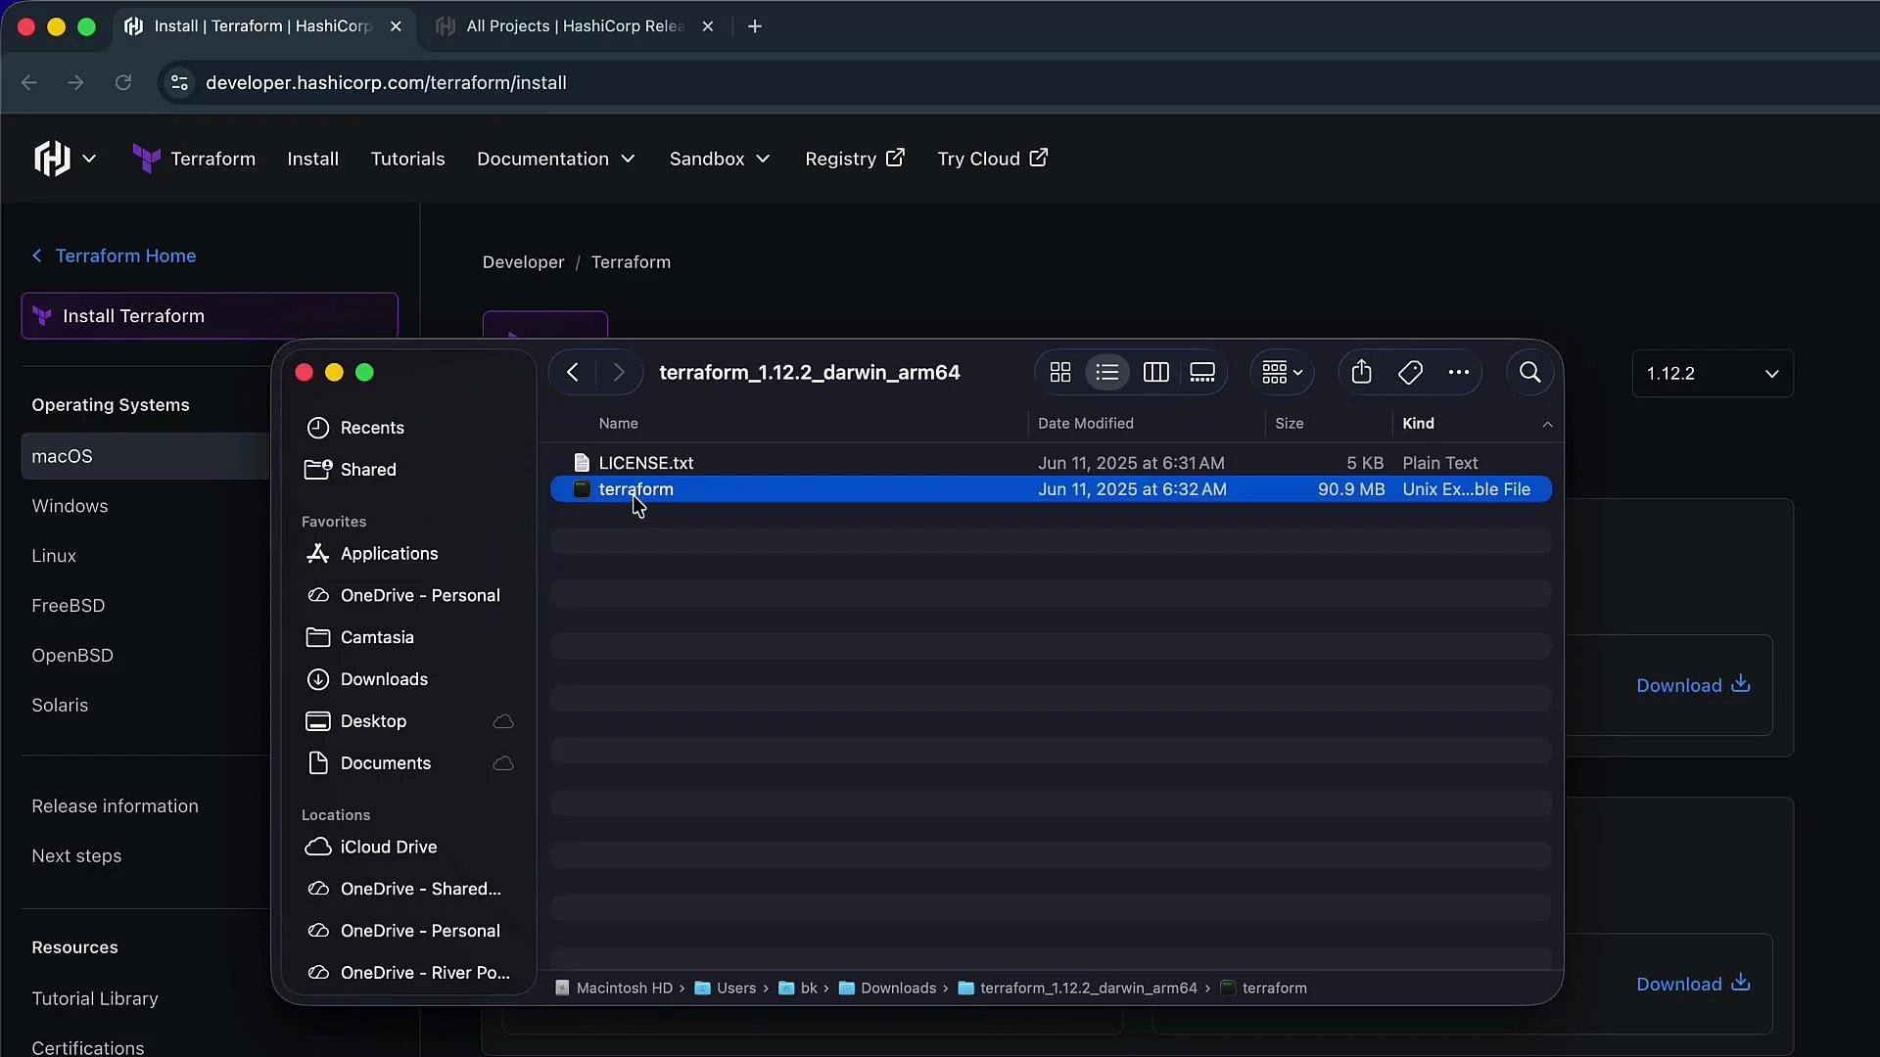The image size is (1880, 1057).
Task: Open Install in site navigation
Action: tap(312, 159)
